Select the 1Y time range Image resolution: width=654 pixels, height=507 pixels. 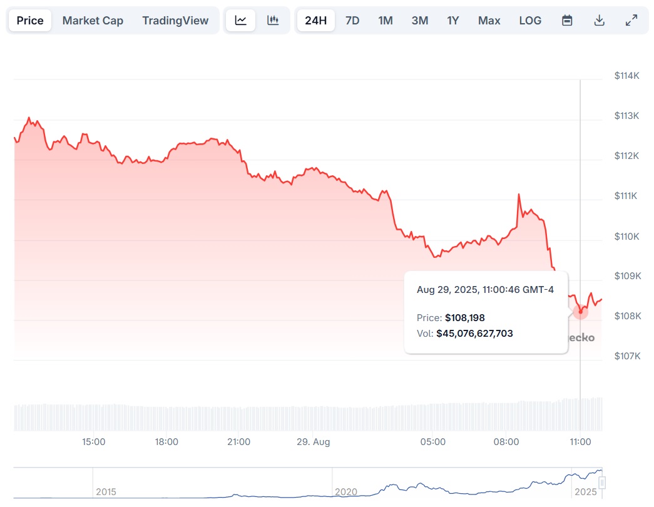tap(453, 21)
